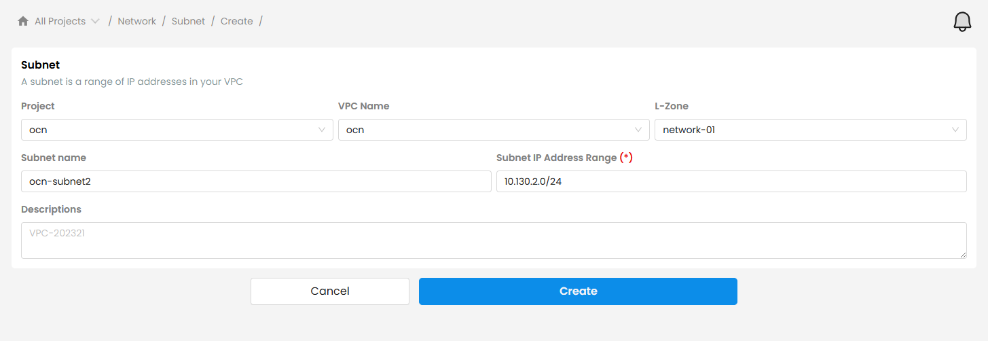Open the L-Zone network-01 selector
This screenshot has height=341, width=988.
pyautogui.click(x=811, y=130)
